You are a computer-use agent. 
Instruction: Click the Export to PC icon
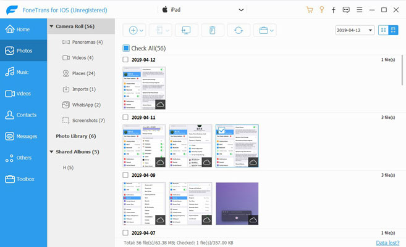186,30
